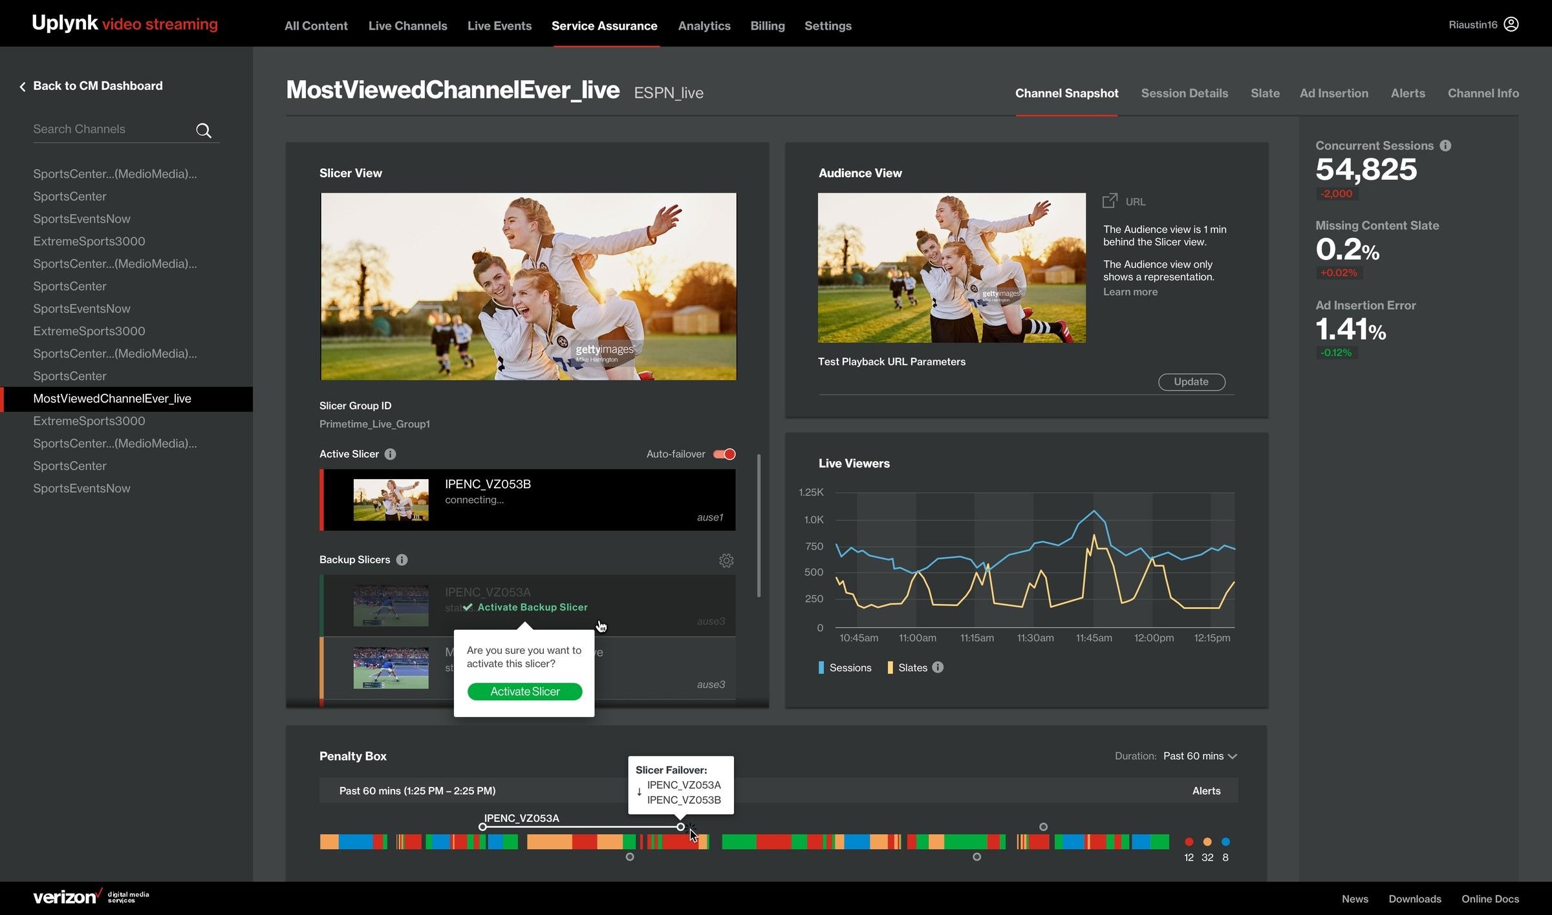This screenshot has width=1552, height=915.
Task: Click the right end marker of the IPENC_VZ053A range
Action: [x=680, y=826]
